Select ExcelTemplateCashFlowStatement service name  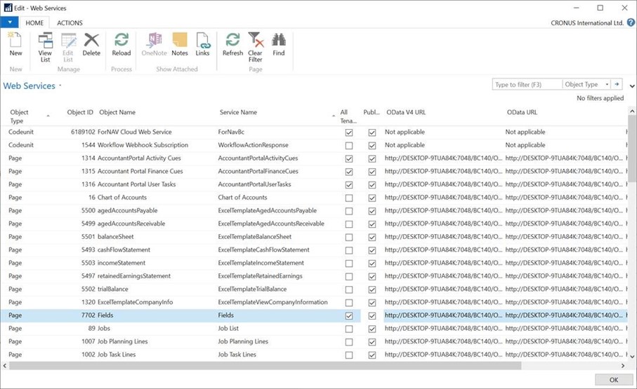point(263,250)
